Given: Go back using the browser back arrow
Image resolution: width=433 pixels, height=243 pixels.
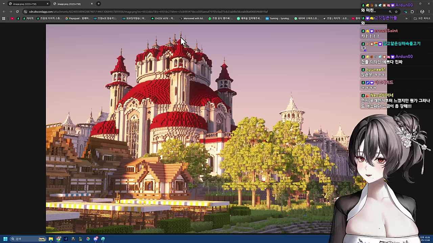Looking at the screenshot, I should coord(4,11).
